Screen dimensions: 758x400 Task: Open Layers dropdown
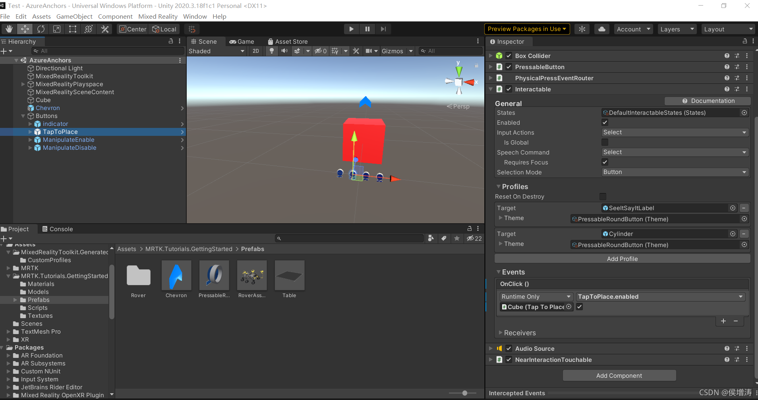tap(677, 29)
